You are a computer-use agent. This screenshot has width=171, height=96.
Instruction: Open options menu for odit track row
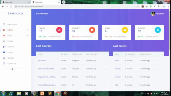pos(159,85)
